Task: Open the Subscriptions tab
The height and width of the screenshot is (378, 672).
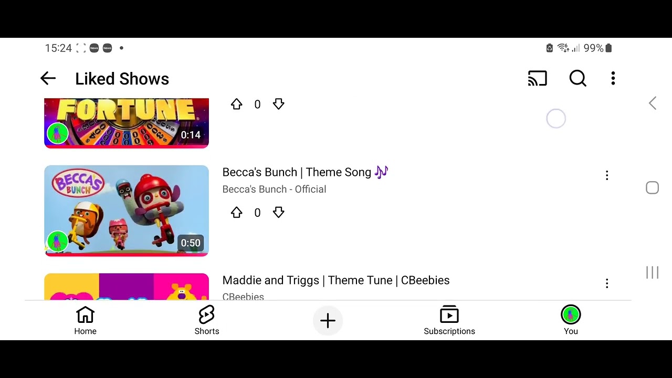Action: tap(449, 321)
